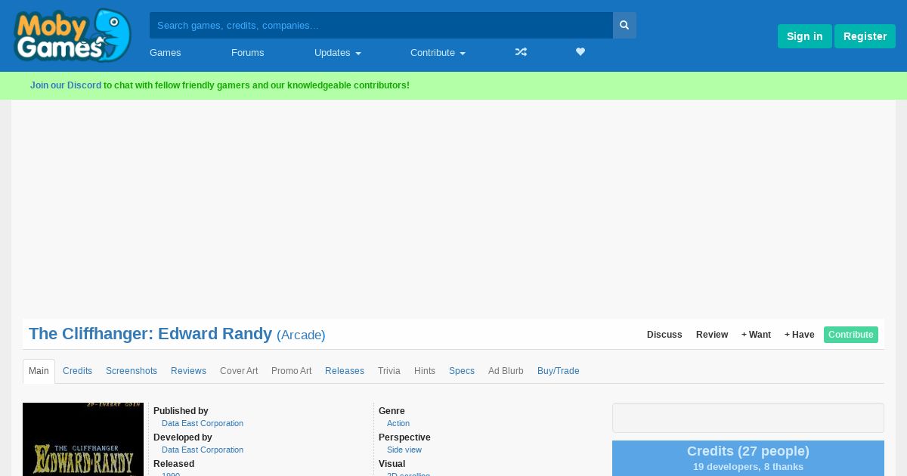The image size is (907, 476).
Task: Click the Side view perspective link
Action: pyautogui.click(x=404, y=450)
